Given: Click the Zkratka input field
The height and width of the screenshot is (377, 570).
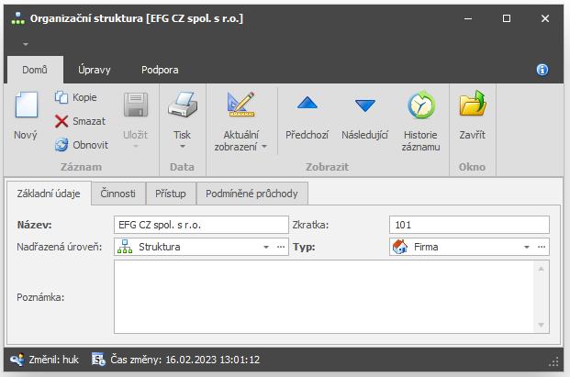Looking at the screenshot, I should [469, 225].
